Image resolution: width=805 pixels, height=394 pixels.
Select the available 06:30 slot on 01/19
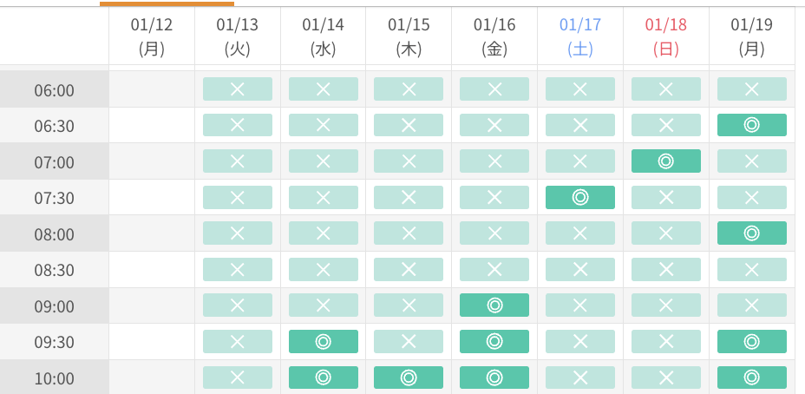tap(751, 125)
